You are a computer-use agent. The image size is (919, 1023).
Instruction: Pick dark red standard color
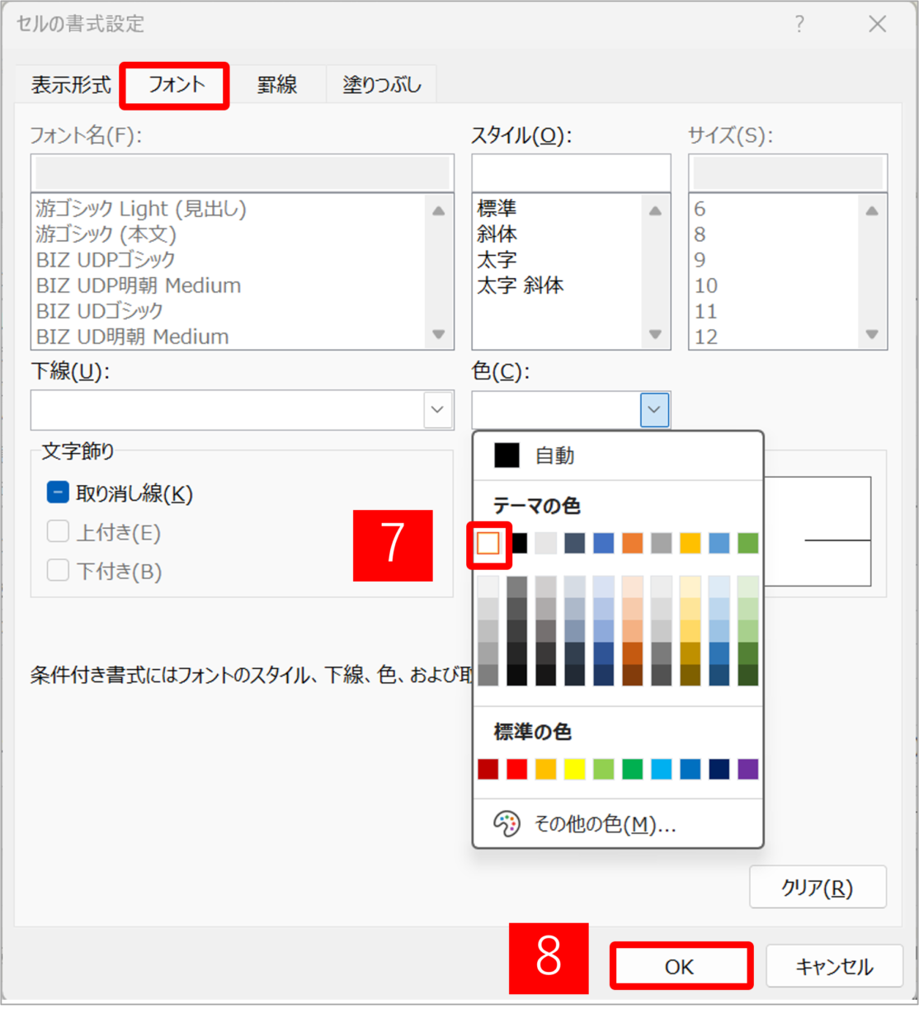tap(488, 769)
